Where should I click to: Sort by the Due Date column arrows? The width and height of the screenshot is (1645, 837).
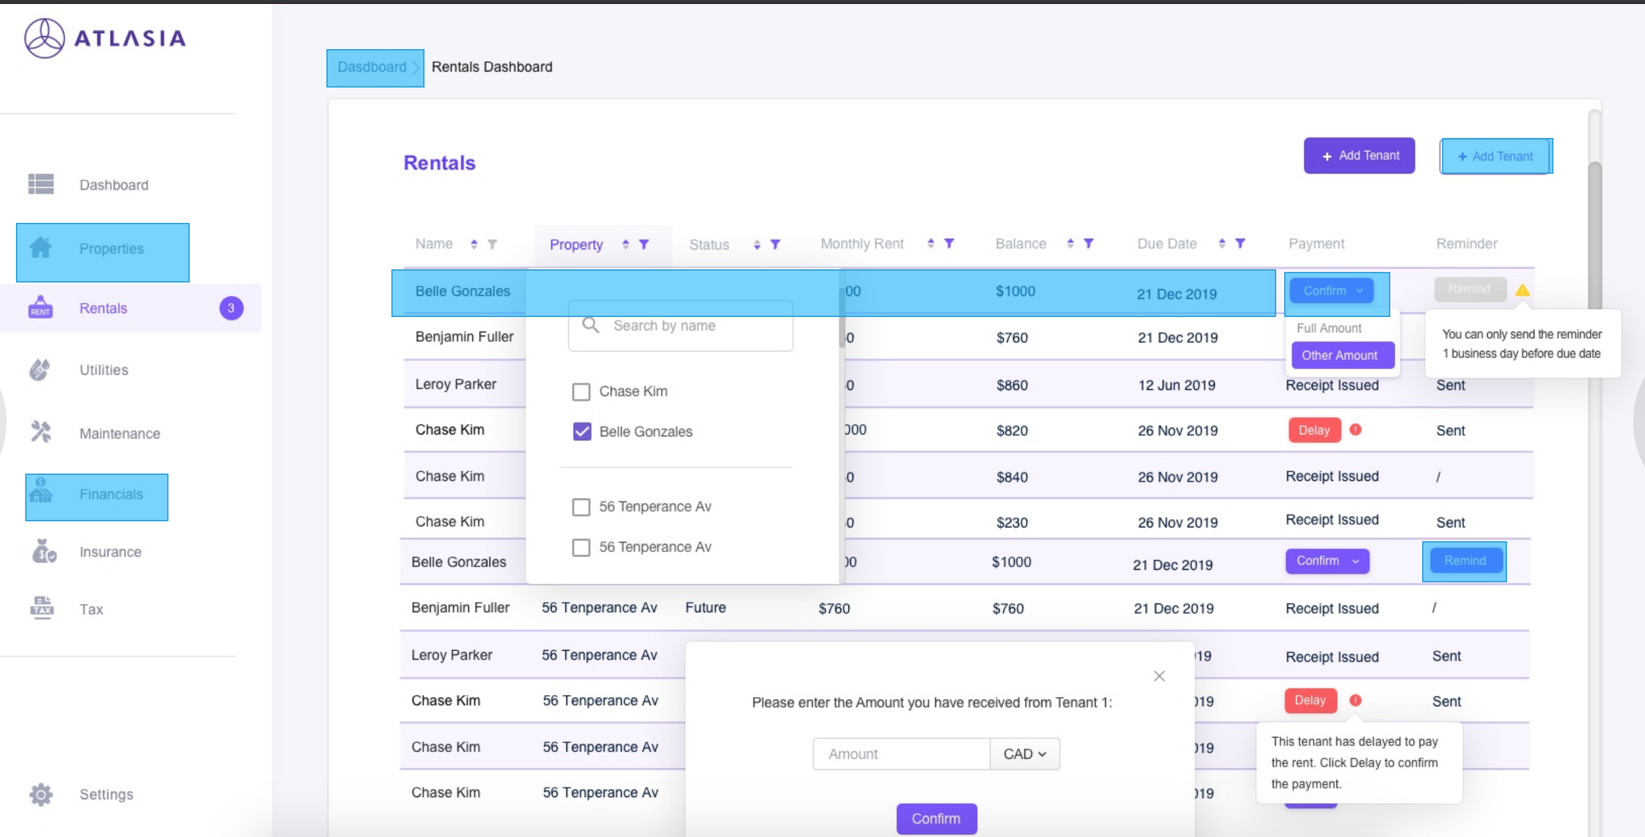tap(1222, 244)
